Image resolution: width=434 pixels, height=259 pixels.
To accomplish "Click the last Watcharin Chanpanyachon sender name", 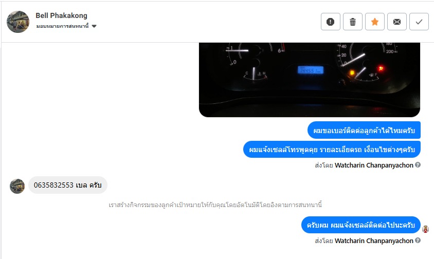I will point(374,240).
